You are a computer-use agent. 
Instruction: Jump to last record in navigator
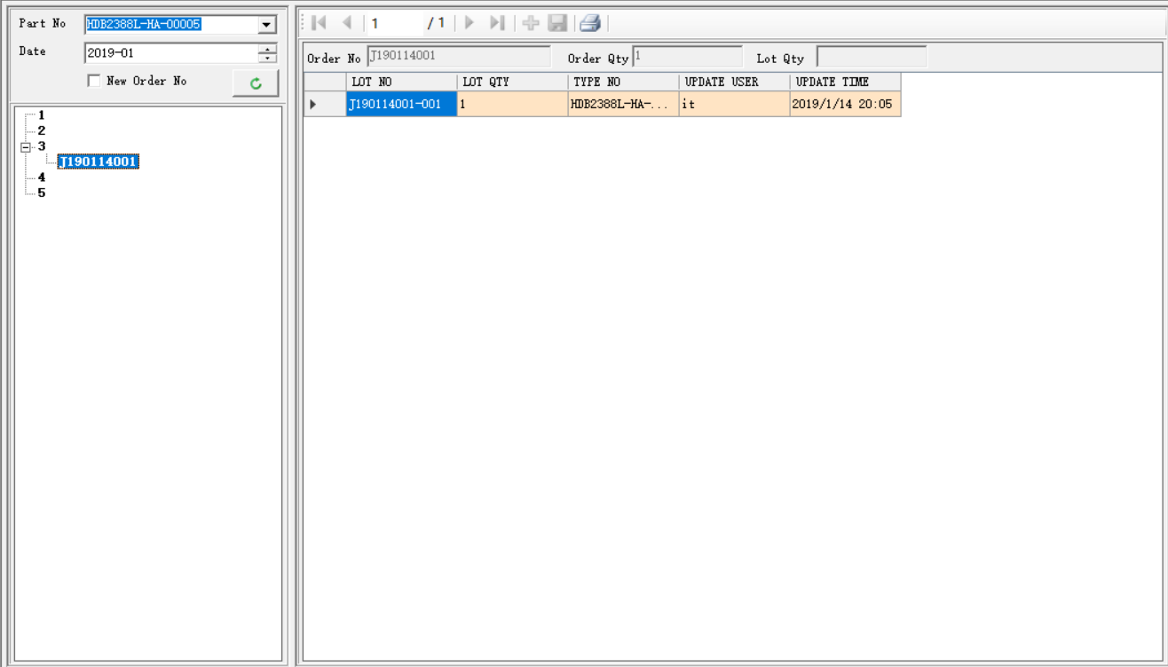497,23
